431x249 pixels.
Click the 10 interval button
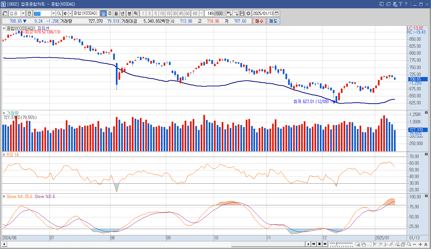coord(162,13)
